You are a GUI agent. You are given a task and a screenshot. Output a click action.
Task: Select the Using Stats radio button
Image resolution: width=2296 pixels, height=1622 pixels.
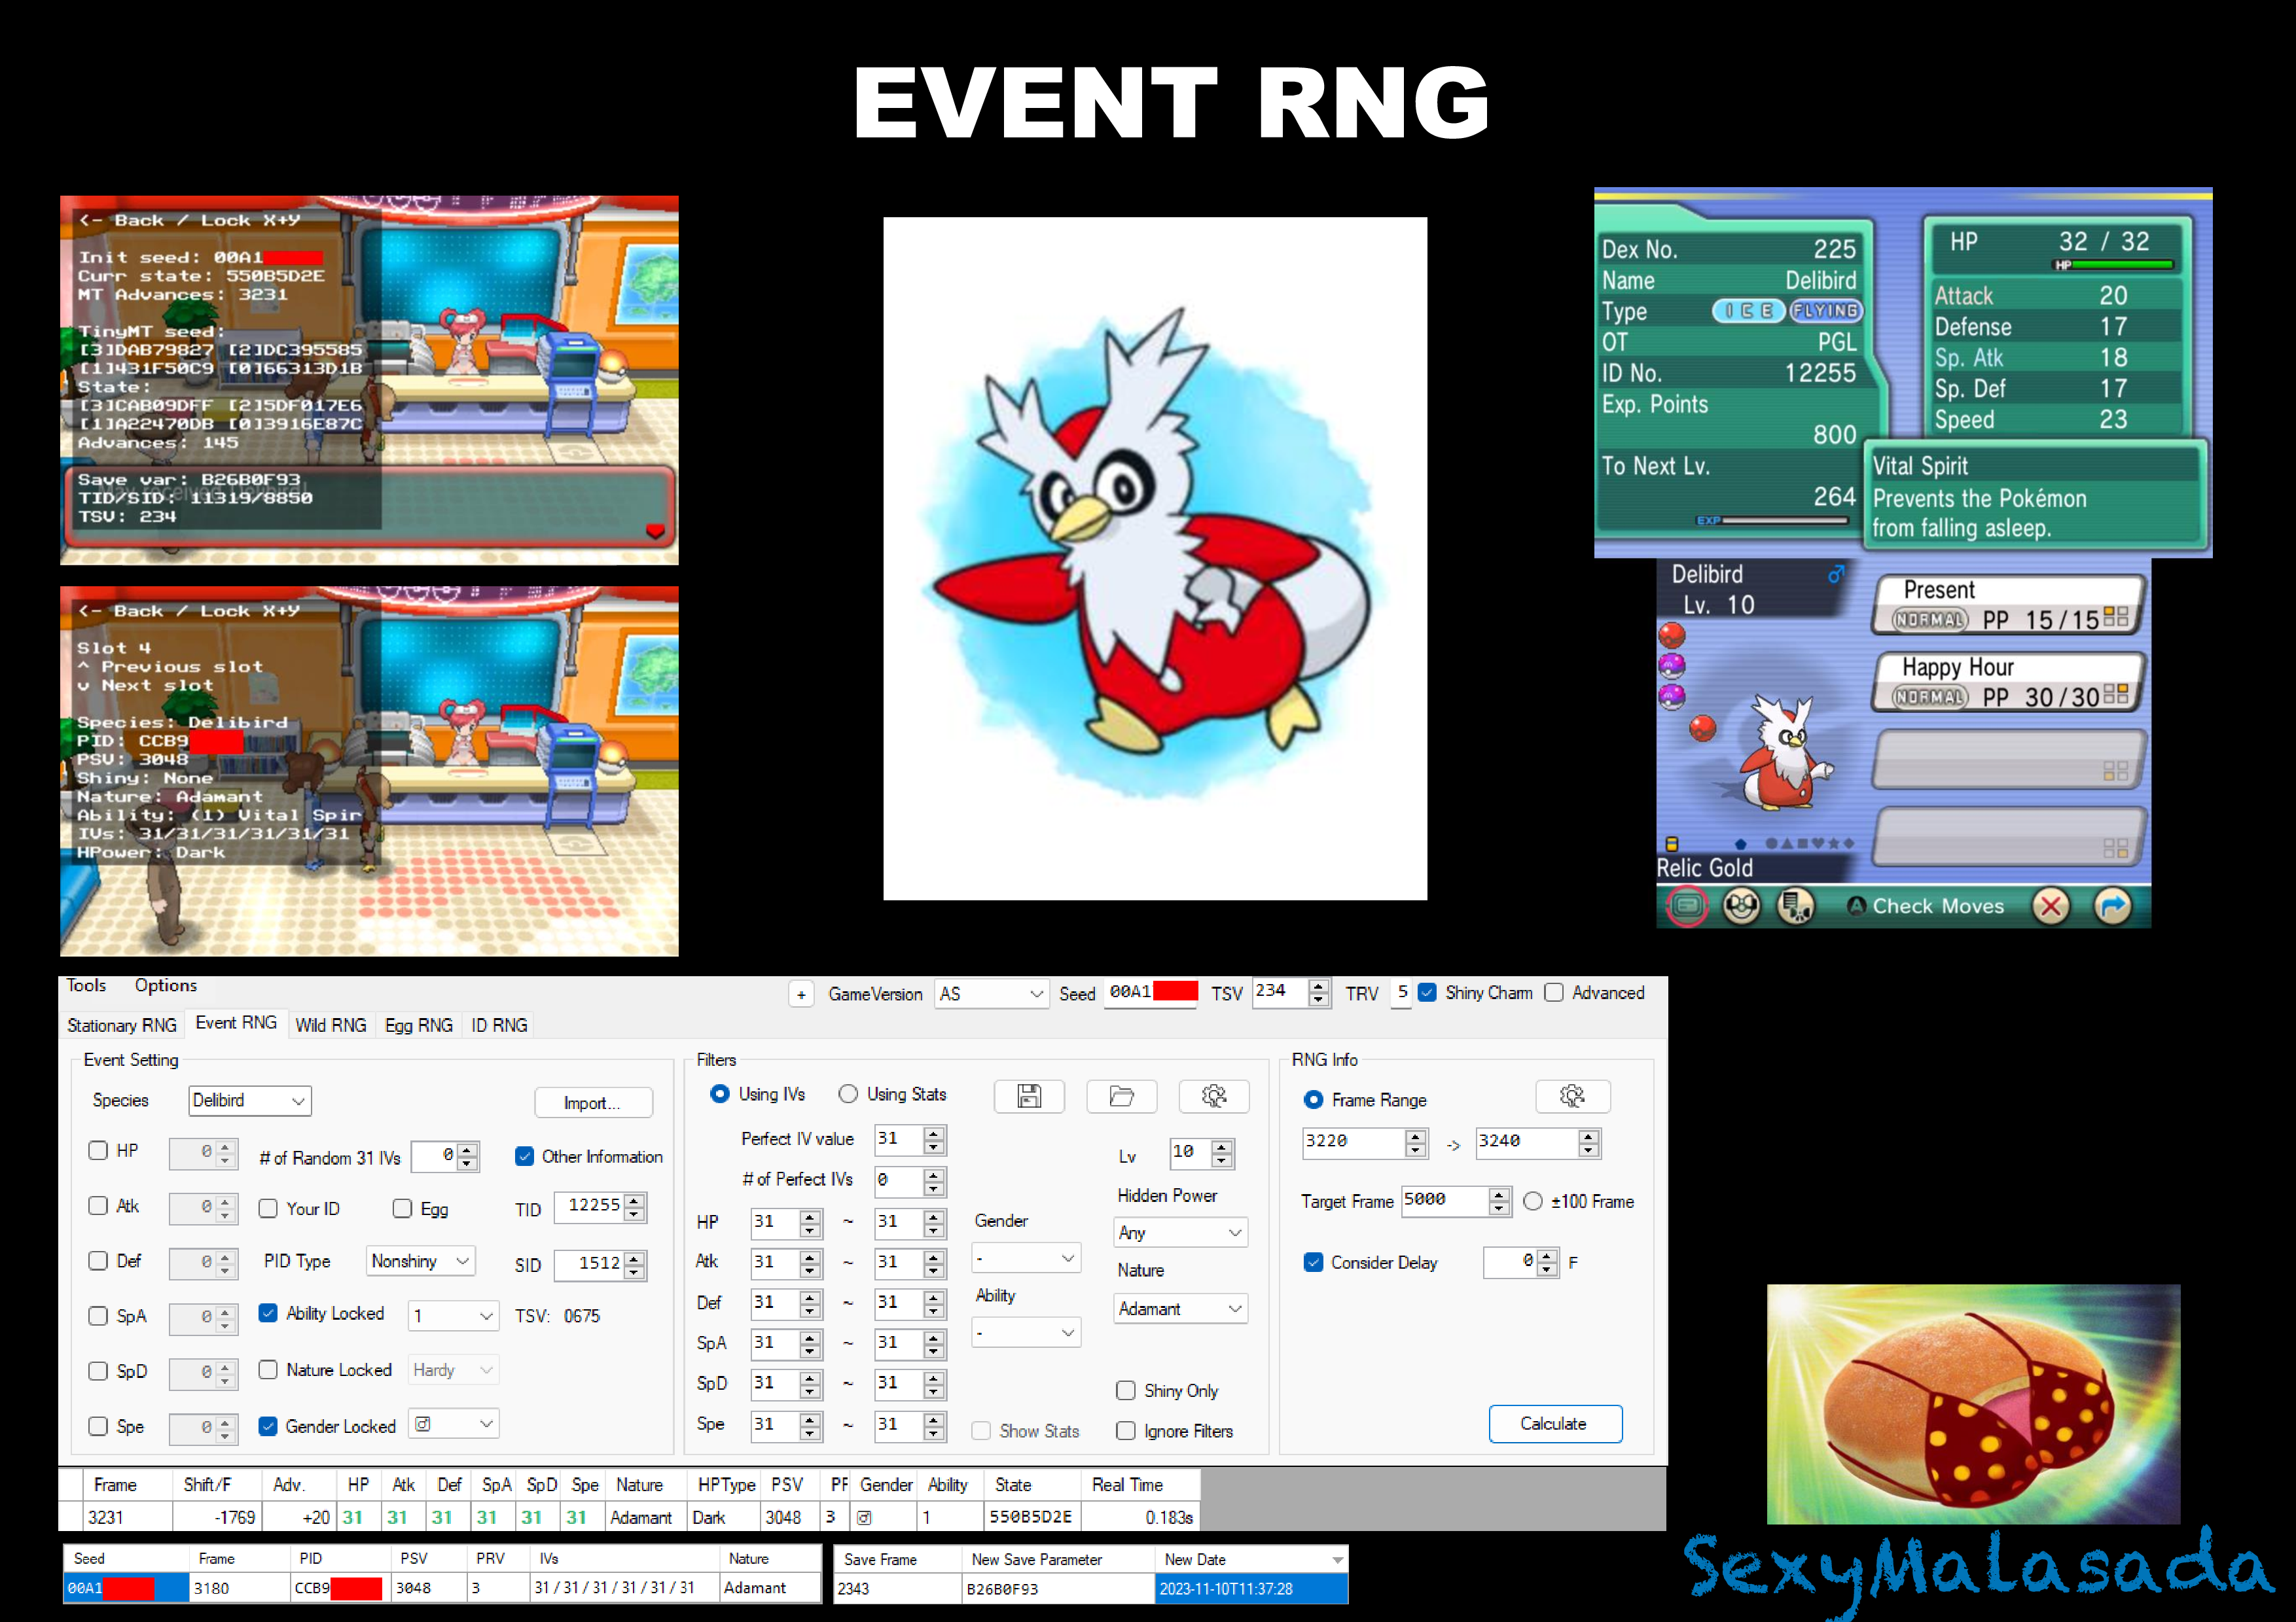coord(848,1095)
